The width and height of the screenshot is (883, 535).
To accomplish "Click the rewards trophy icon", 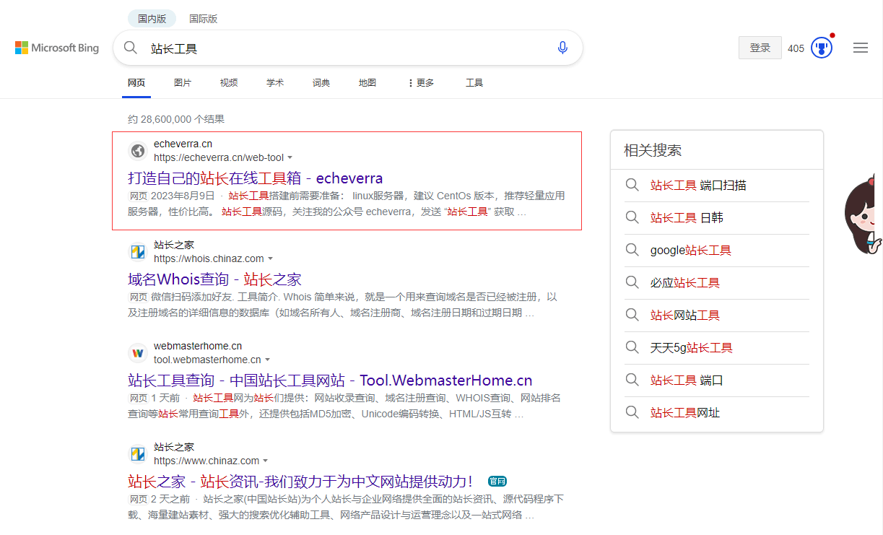I will click(822, 48).
